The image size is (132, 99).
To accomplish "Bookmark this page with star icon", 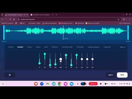I will (118, 19).
